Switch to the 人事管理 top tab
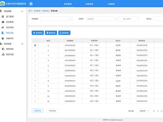This screenshot has height=122, width=163. (111, 4)
